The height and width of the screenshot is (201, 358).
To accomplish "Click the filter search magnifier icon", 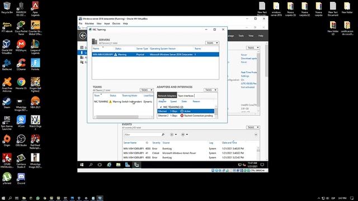I will coord(163,135).
